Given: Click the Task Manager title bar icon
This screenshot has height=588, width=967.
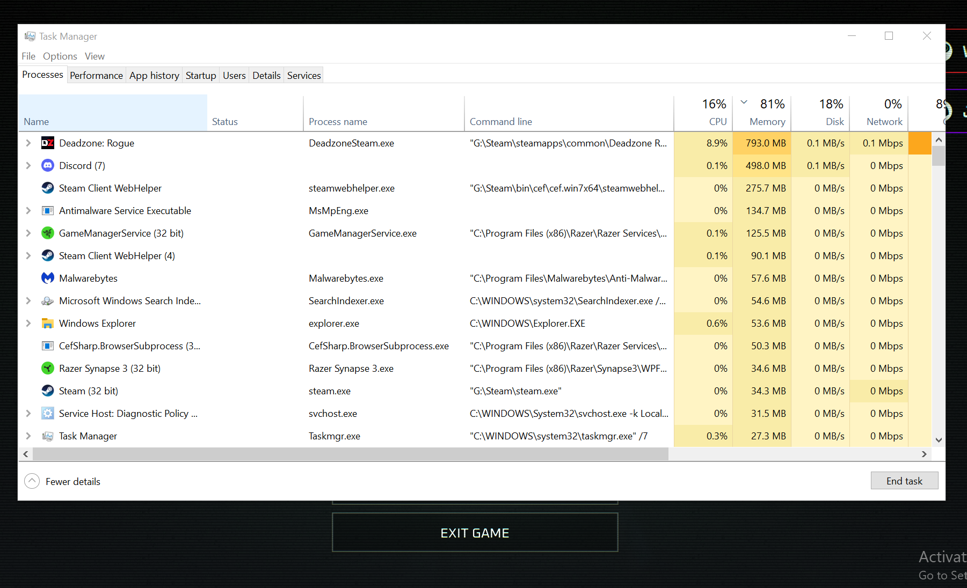Looking at the screenshot, I should [x=30, y=36].
